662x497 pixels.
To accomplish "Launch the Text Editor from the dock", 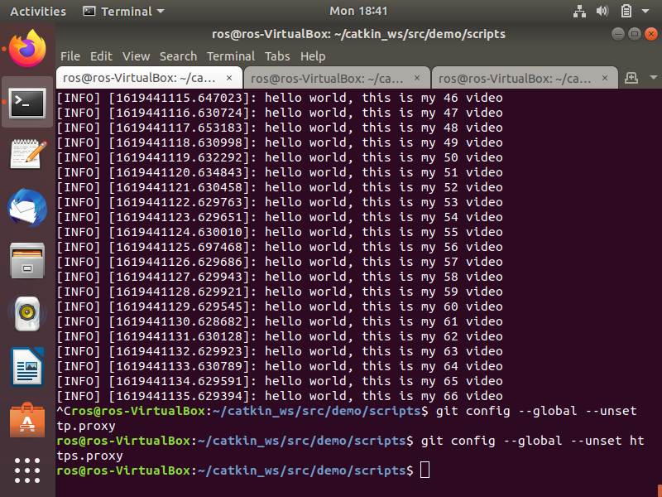I will tap(27, 155).
